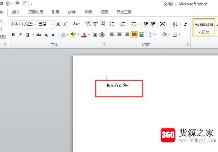The height and width of the screenshot is (152, 218).
Task: Customize Quick Access Toolbar dropdown
Action: [x=31, y=4]
